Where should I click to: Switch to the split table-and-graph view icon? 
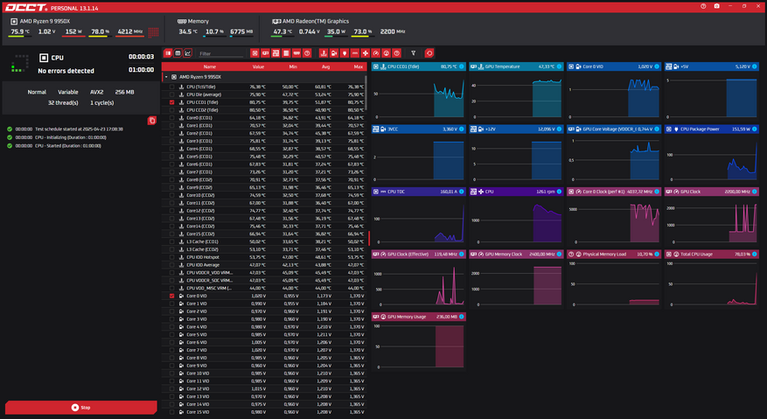168,52
